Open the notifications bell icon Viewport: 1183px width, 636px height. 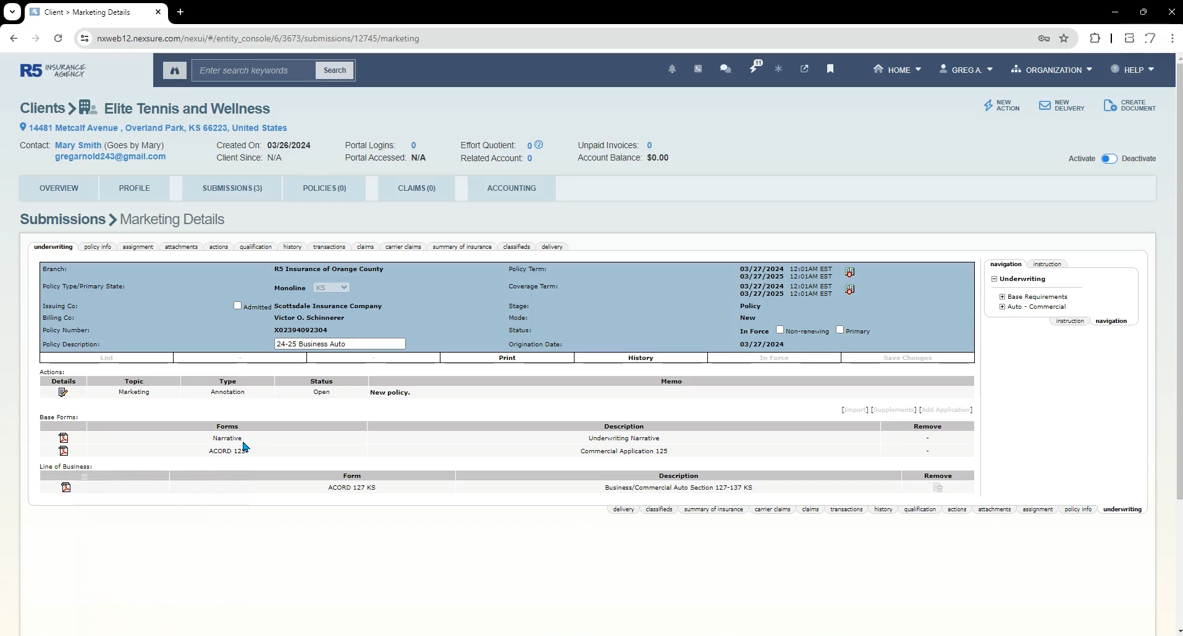[672, 69]
